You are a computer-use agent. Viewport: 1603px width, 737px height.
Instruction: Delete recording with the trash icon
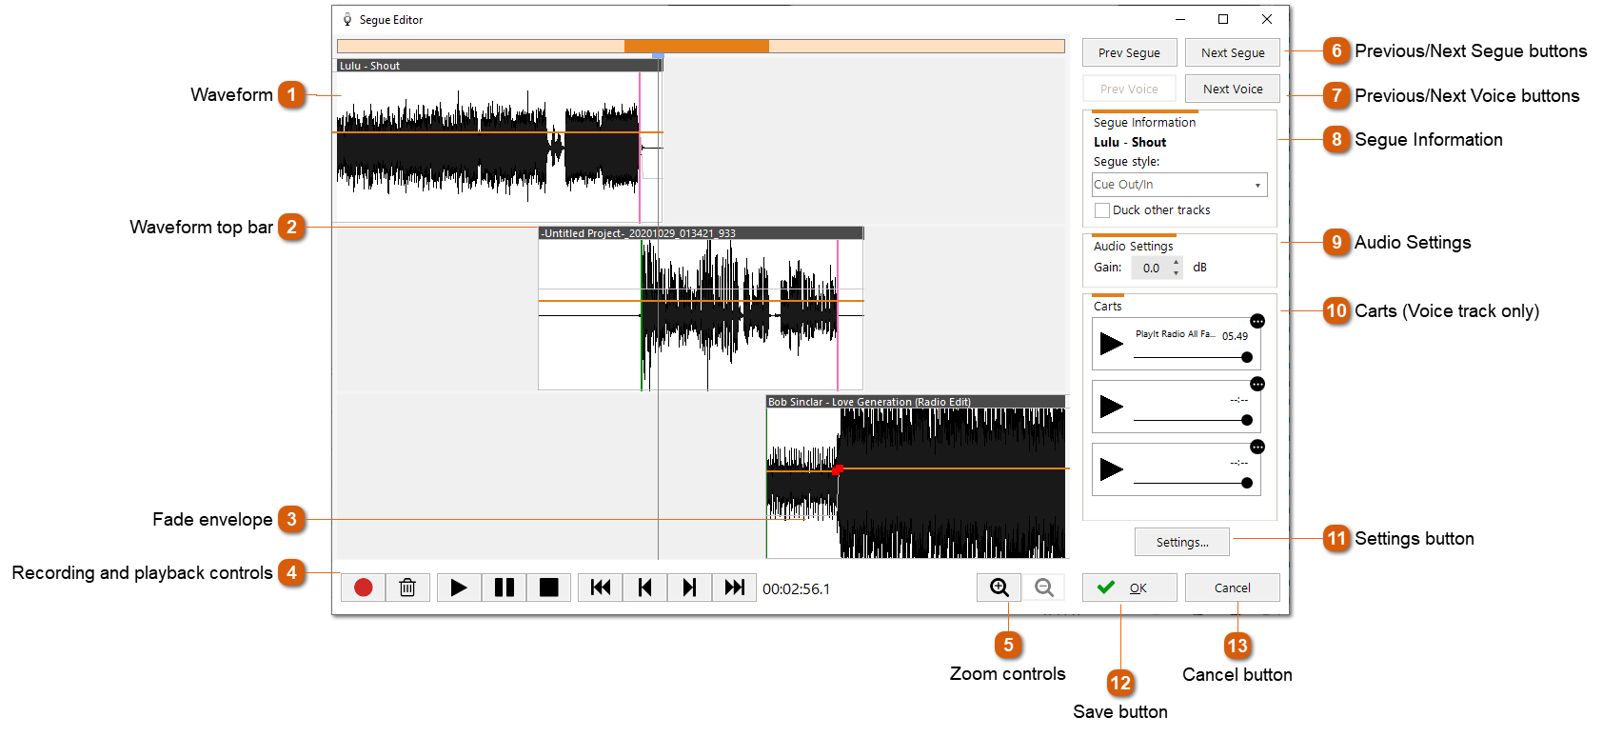point(407,588)
